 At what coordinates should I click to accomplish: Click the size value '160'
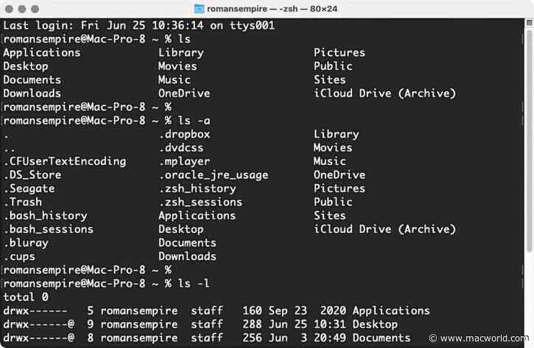click(252, 310)
